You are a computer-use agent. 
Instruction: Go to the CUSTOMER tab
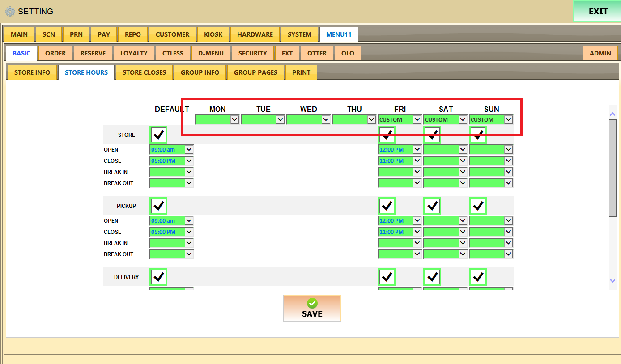(x=172, y=34)
